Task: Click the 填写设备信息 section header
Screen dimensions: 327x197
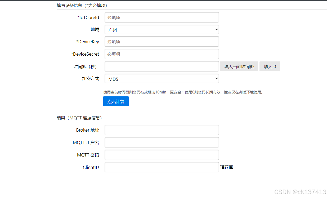Action: (79, 5)
